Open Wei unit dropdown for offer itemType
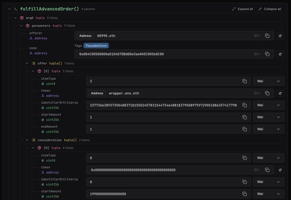Viewport: 291px width, 200px height. pyautogui.click(x=268, y=81)
